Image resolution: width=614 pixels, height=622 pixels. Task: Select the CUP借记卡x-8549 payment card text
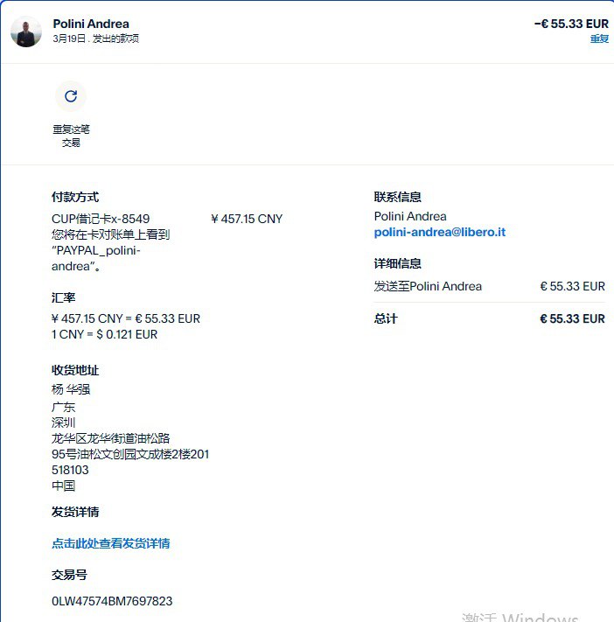pos(101,219)
